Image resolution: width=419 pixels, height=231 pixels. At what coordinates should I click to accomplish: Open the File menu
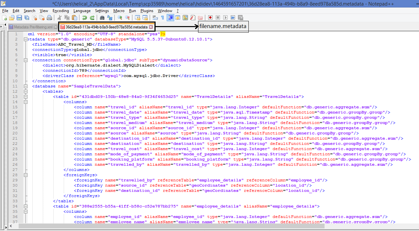[5, 11]
